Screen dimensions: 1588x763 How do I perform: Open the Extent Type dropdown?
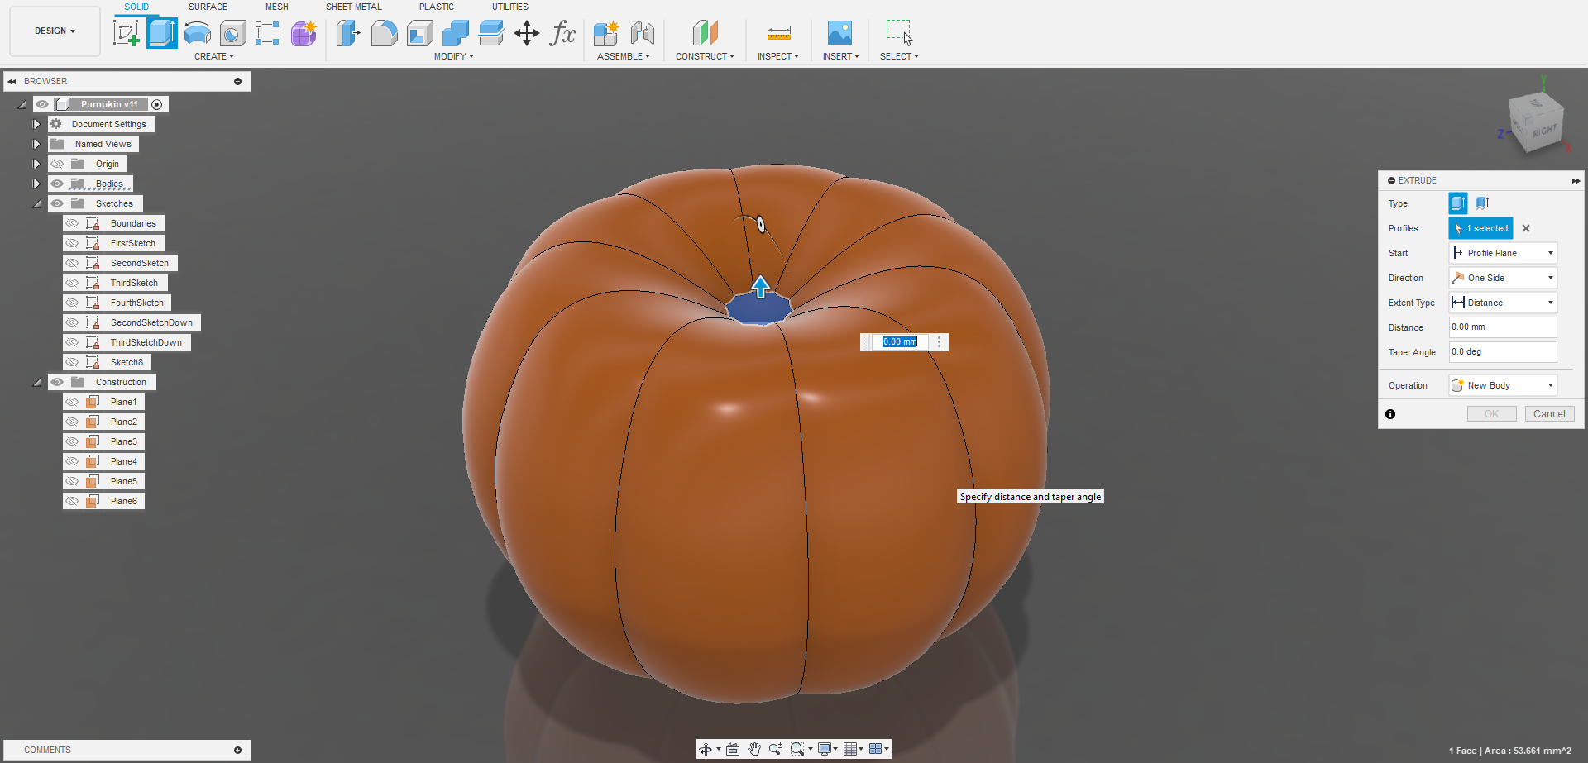[x=1503, y=303]
